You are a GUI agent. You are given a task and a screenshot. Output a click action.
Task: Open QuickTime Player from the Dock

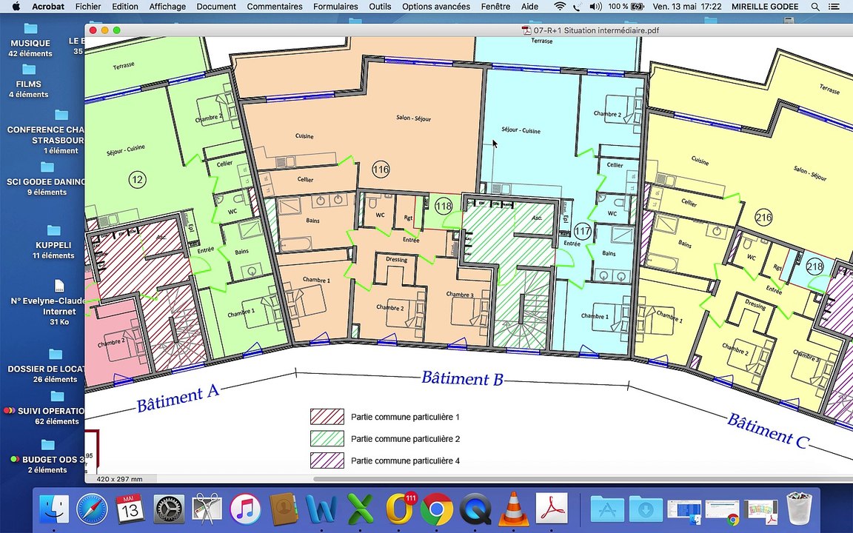(x=475, y=509)
